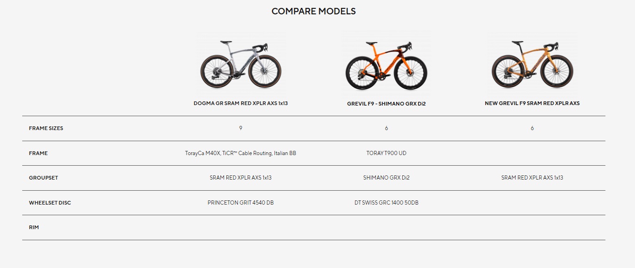The height and width of the screenshot is (268, 635).
Task: Click the Dogma GR column groupset value
Action: 241,178
